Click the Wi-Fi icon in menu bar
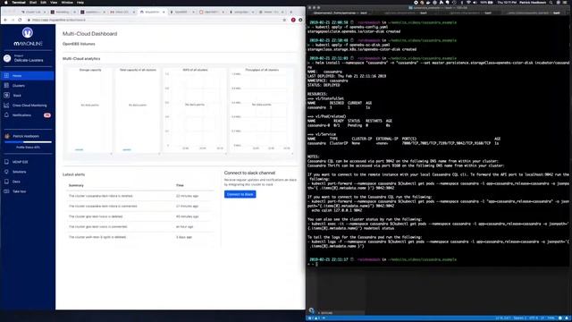Viewport: 572px width, 322px height. click(x=468, y=3)
